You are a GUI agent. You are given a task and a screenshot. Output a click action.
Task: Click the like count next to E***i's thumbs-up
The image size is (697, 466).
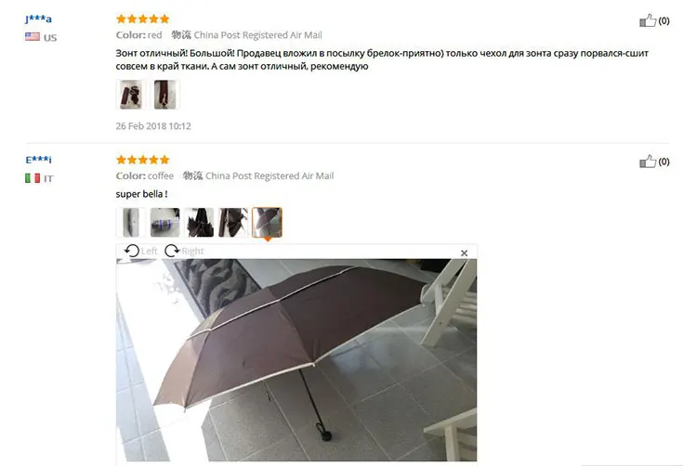tap(664, 162)
